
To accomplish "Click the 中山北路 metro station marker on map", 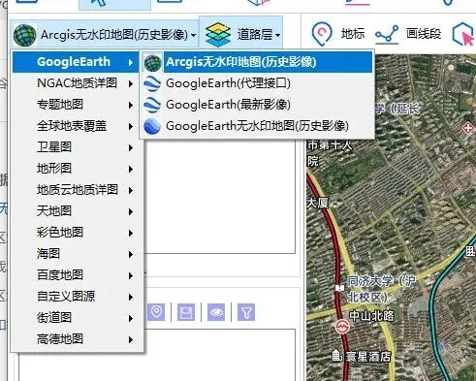I will (342, 327).
